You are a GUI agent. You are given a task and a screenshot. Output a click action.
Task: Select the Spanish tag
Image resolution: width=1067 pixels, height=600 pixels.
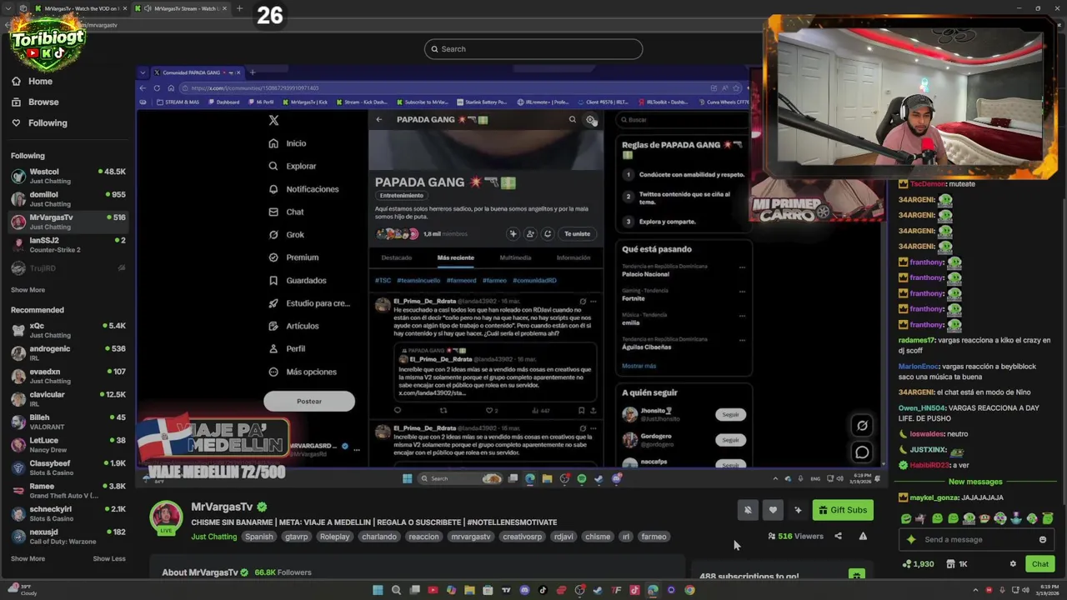(x=258, y=537)
